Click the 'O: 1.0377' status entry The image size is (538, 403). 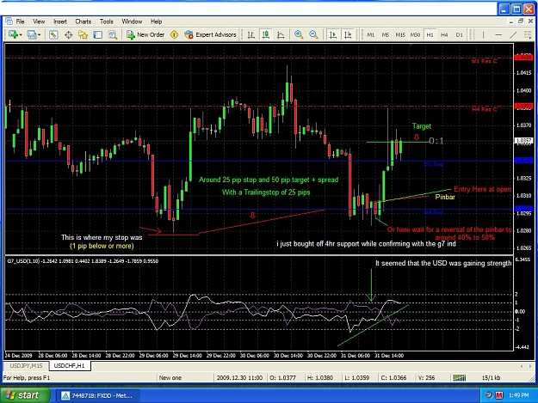[x=284, y=378]
